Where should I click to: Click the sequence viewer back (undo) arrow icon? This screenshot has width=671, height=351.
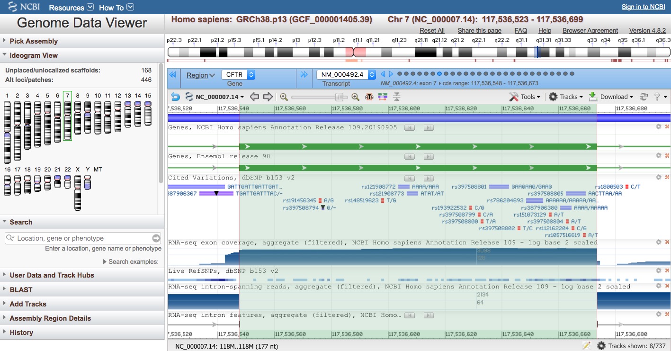pyautogui.click(x=175, y=97)
